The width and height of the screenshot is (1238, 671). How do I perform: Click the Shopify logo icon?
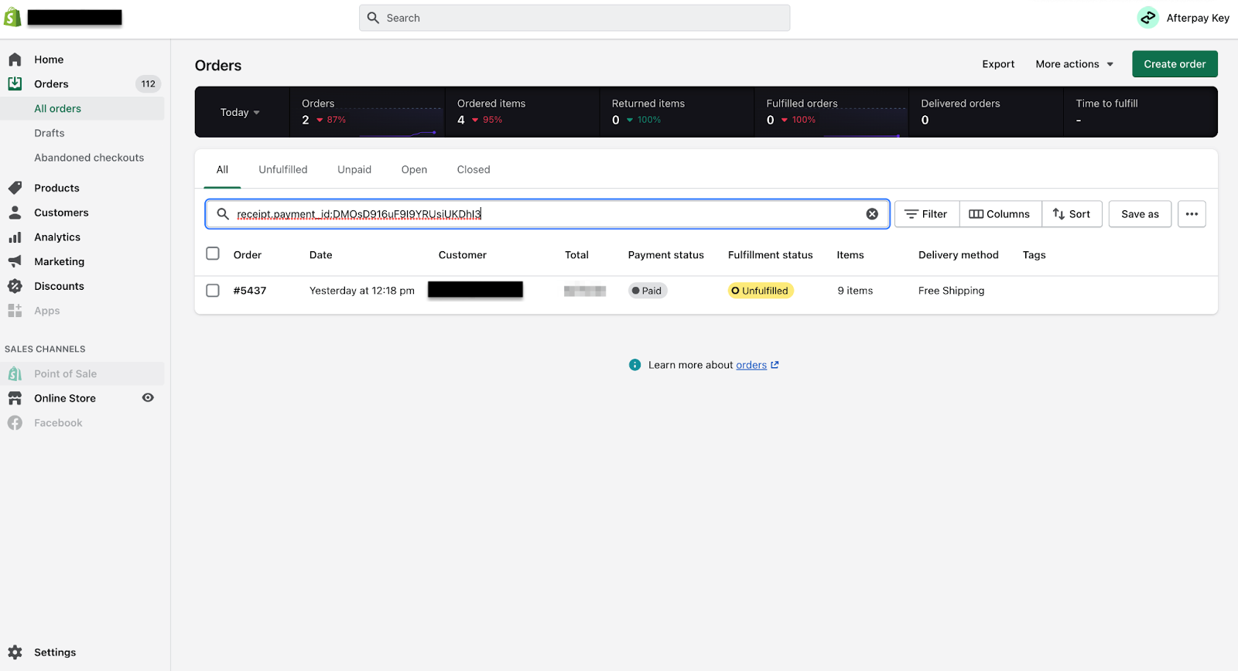[x=12, y=17]
